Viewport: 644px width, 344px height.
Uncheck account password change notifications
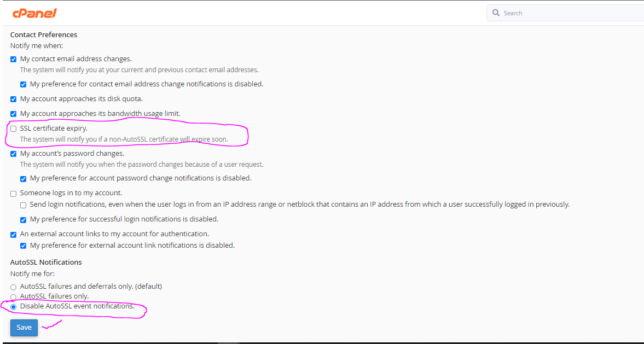coord(13,153)
